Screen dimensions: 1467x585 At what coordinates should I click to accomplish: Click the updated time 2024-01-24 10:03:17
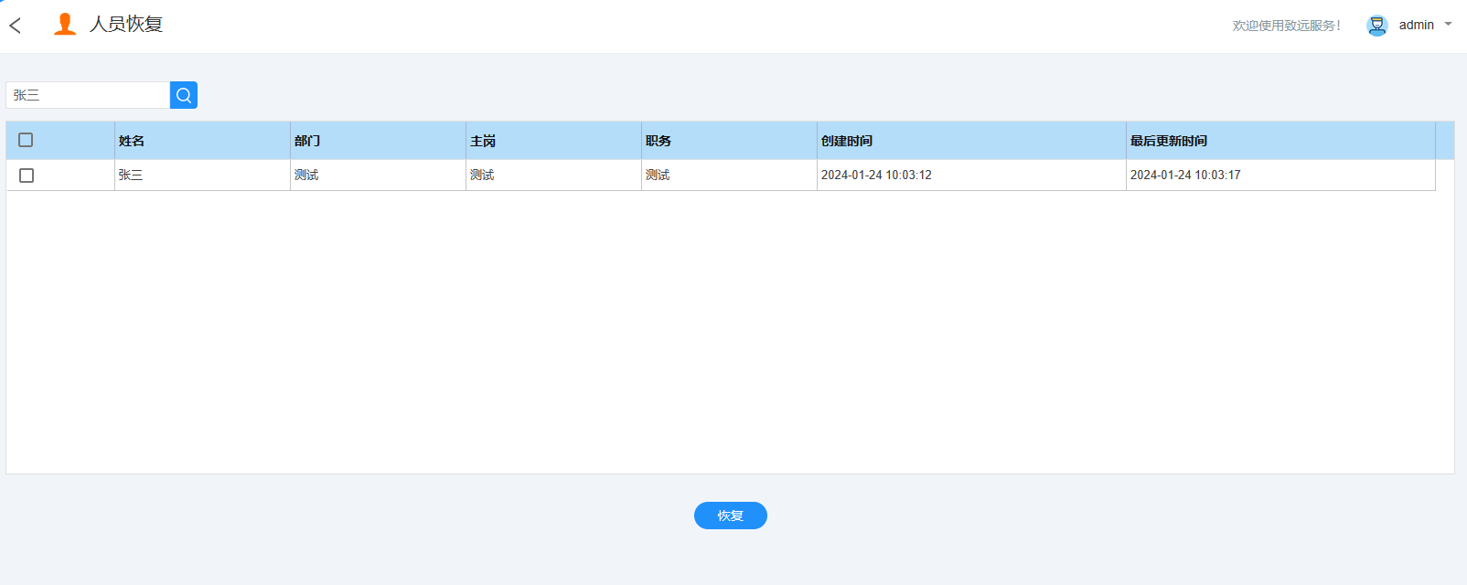(x=1185, y=175)
